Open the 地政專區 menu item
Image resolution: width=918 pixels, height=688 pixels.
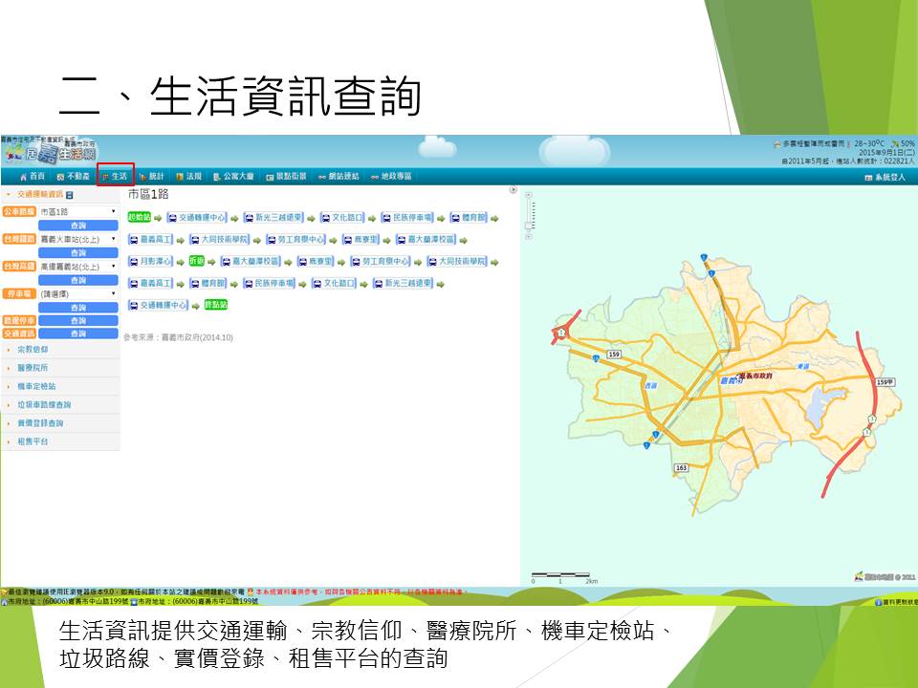pyautogui.click(x=391, y=176)
